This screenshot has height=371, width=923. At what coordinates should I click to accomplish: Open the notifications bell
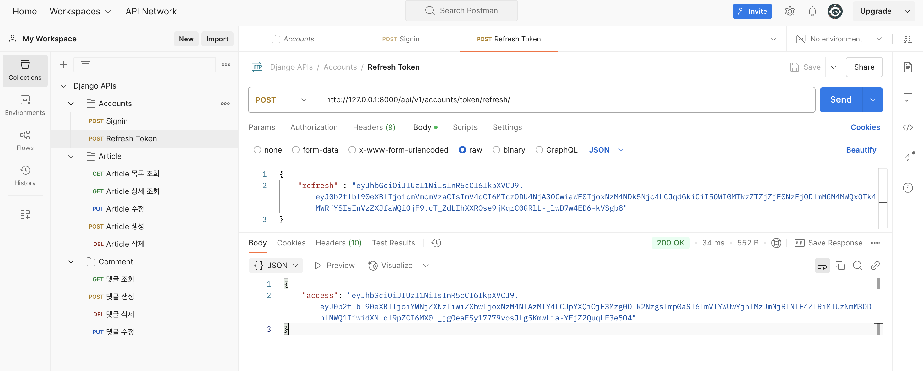coord(812,11)
